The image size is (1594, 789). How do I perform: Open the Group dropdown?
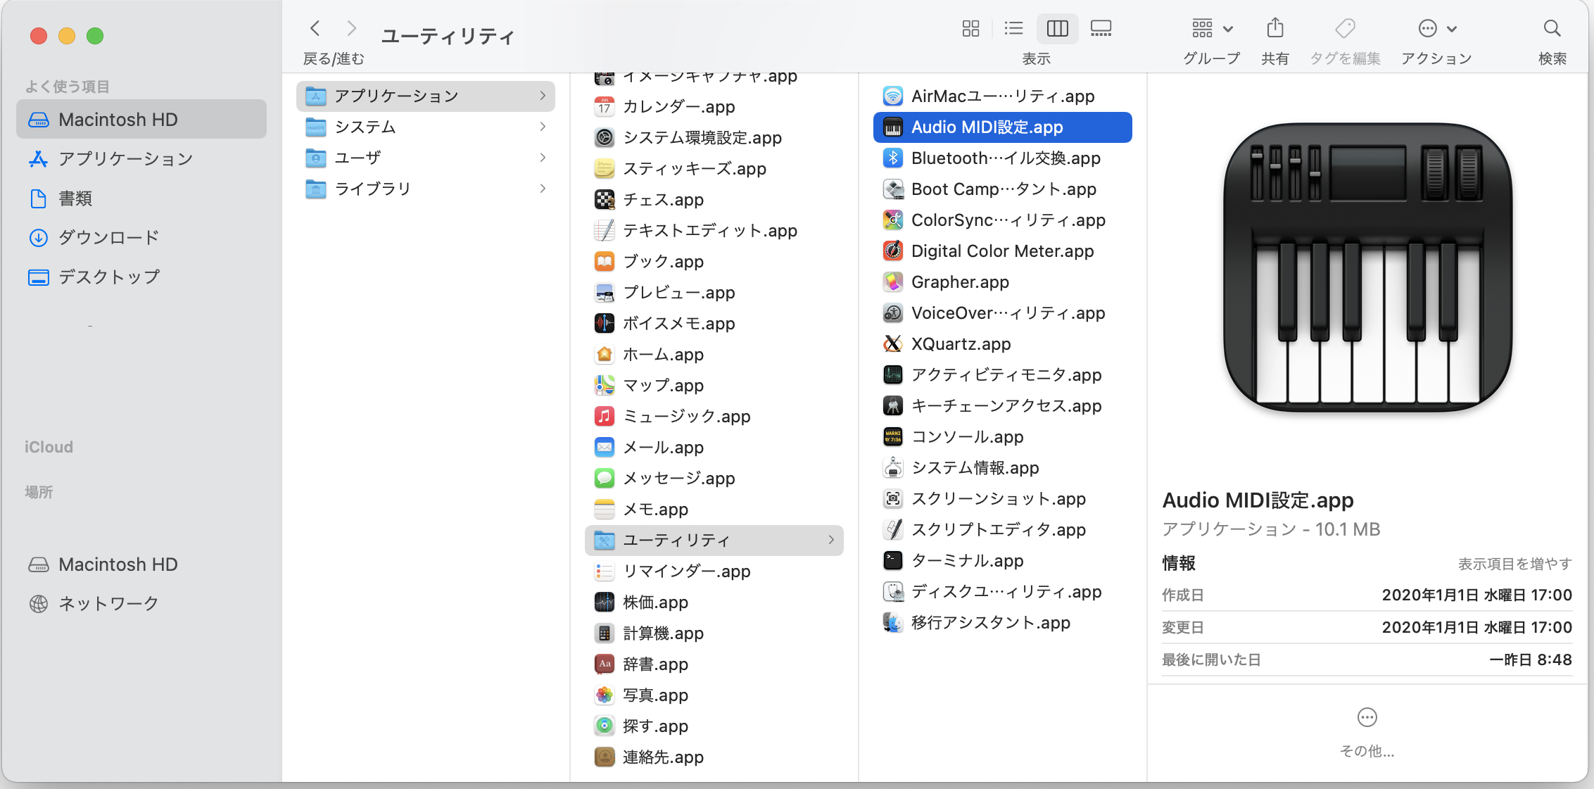click(1212, 29)
